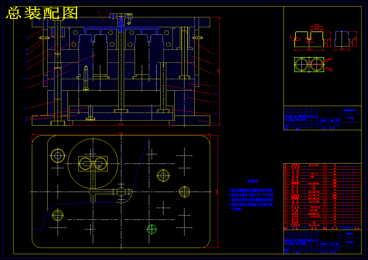Select the large yellow 总装配图 title text
The height and width of the screenshot is (260, 368).
(x=42, y=13)
